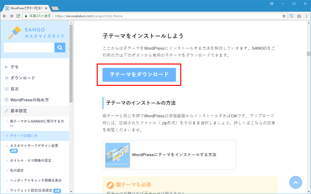Viewport: 311px width, 194px height.
Task: Click the green secure padlock icon
Action: click(x=26, y=16)
